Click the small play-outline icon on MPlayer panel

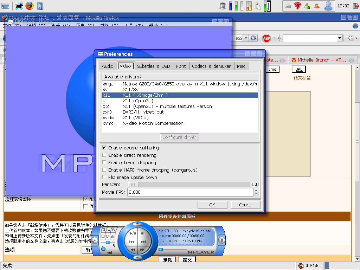(108, 236)
